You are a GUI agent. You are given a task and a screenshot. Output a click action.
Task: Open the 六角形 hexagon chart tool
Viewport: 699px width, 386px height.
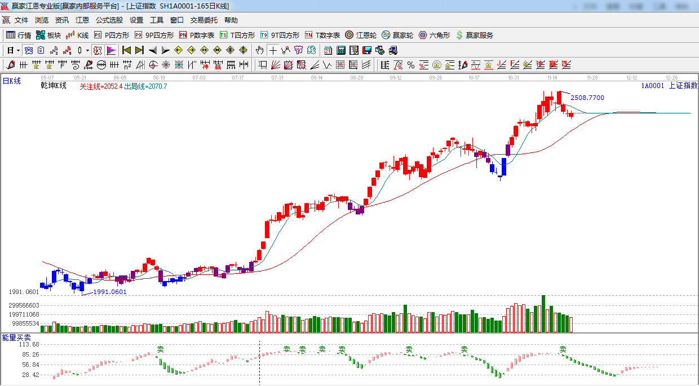tap(434, 35)
